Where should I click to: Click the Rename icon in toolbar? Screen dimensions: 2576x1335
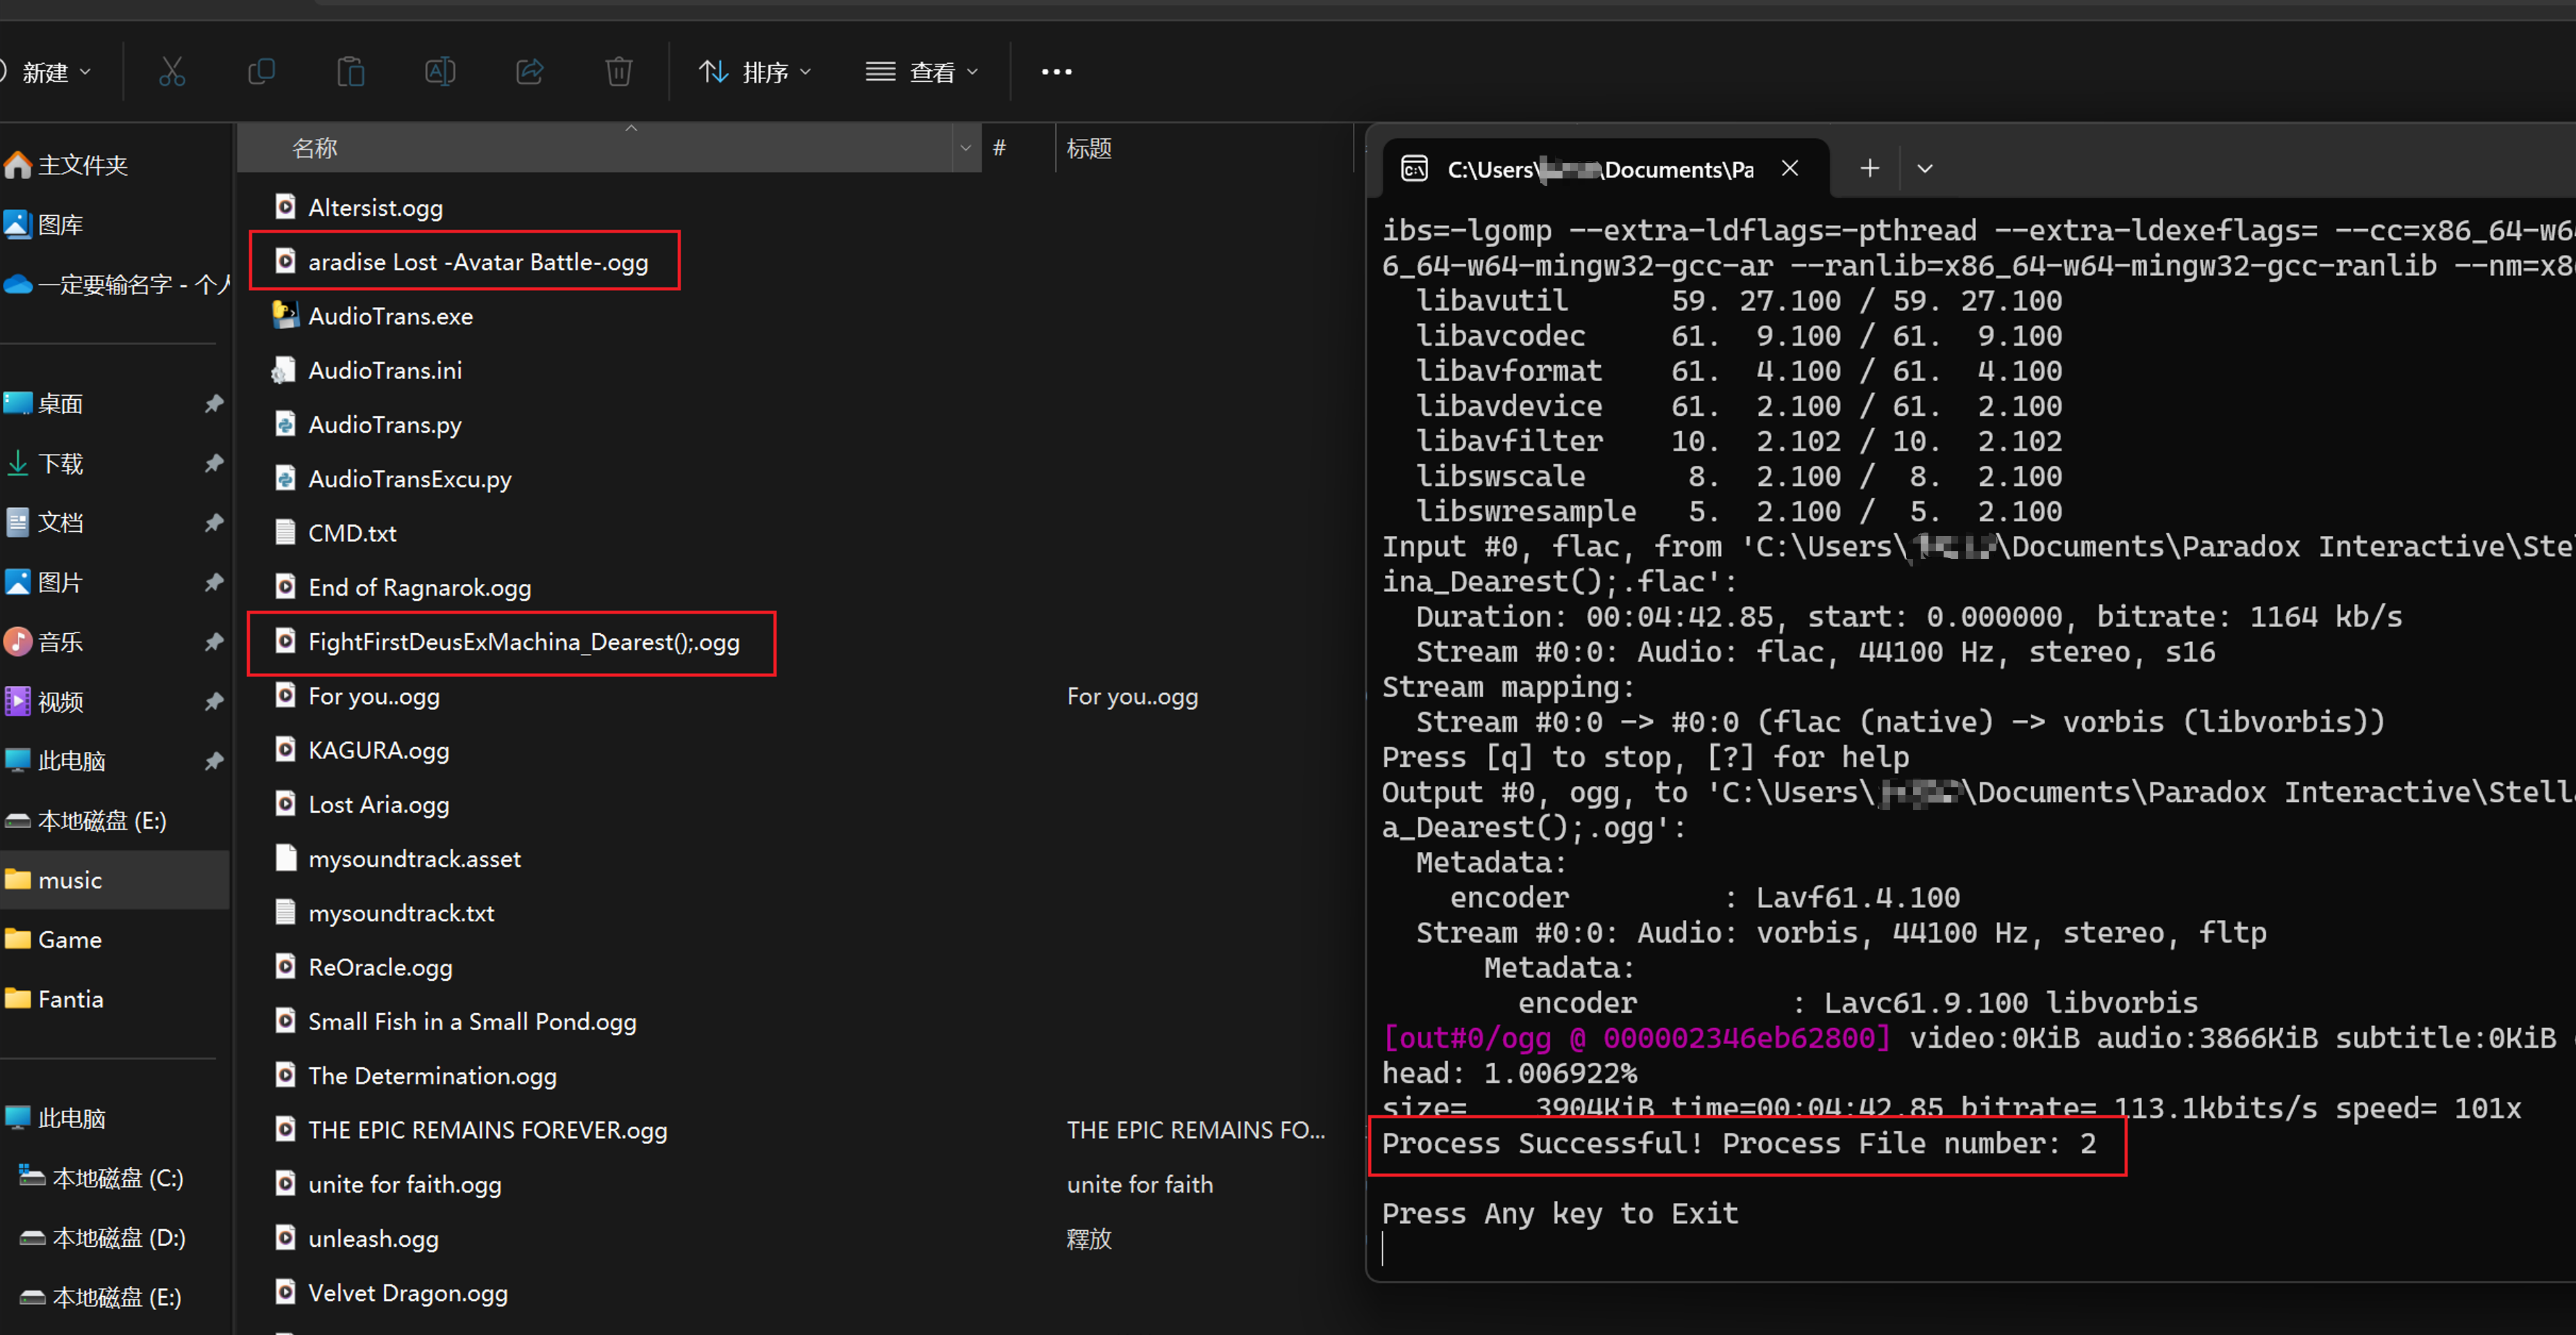[x=440, y=72]
